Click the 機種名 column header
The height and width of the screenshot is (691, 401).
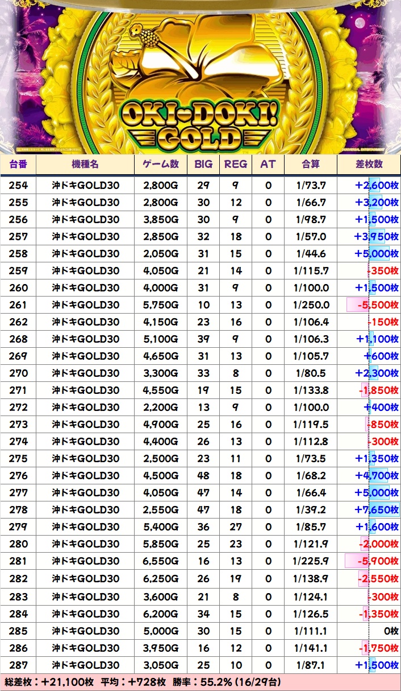pos(85,164)
